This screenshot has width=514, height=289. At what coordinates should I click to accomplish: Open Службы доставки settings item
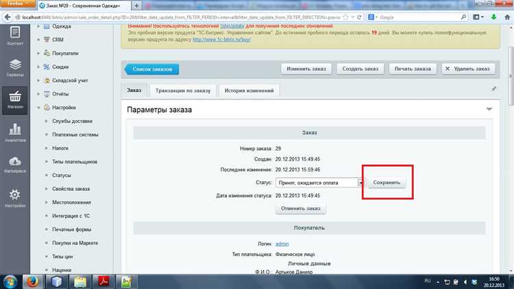click(72, 121)
